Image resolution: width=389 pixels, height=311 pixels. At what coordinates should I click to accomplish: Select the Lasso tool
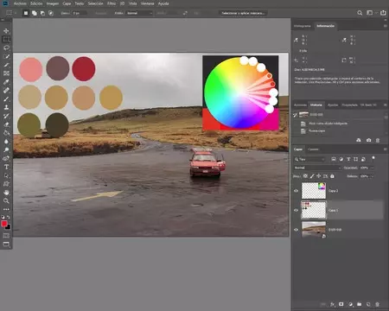(x=6, y=48)
